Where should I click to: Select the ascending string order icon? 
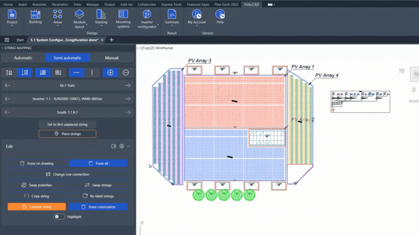[9, 73]
